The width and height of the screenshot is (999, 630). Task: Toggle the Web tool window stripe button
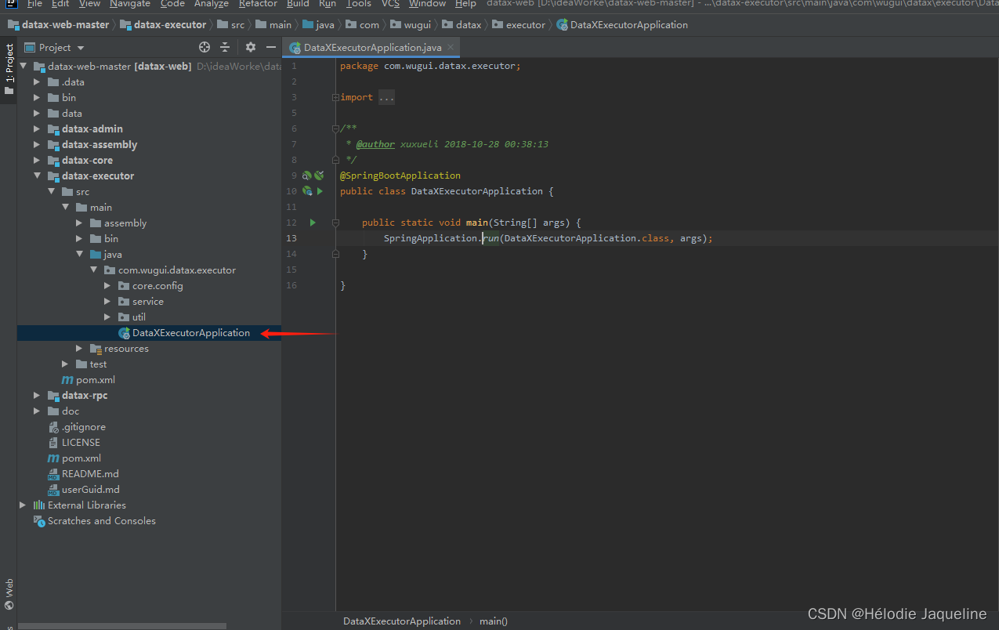coord(9,594)
